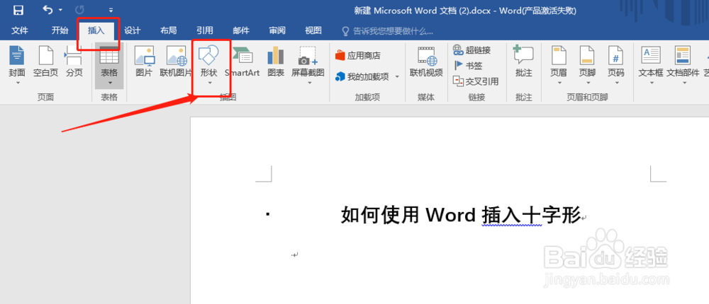Switch to the 设计 tab
The image size is (709, 304).
(132, 30)
